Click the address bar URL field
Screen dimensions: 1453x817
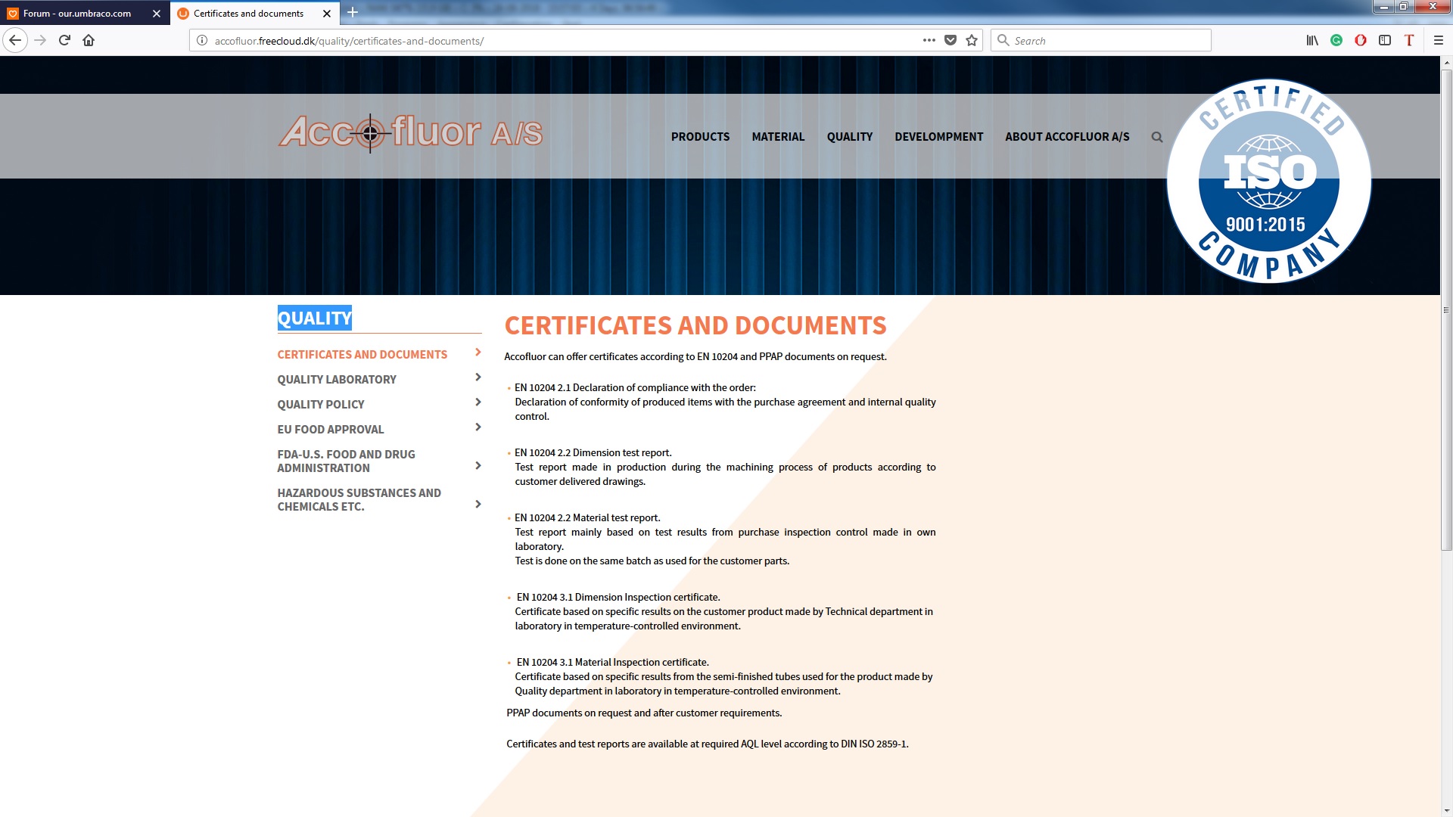560,41
